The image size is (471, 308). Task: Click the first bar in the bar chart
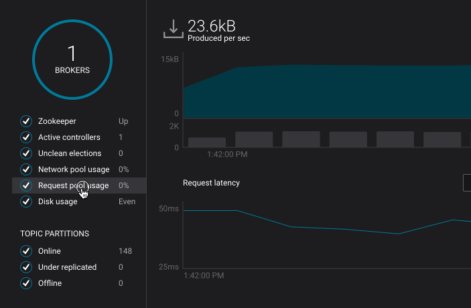pos(207,142)
